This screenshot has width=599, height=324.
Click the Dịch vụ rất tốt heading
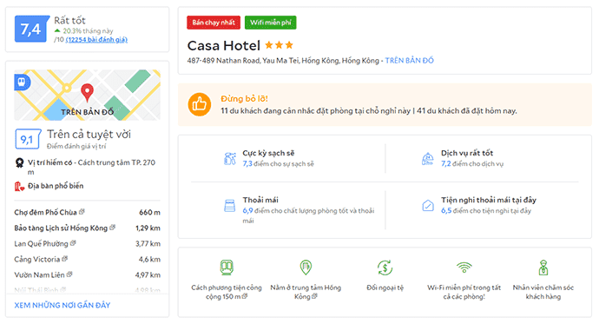click(x=467, y=153)
